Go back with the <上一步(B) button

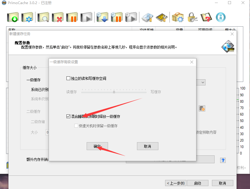(176, 183)
